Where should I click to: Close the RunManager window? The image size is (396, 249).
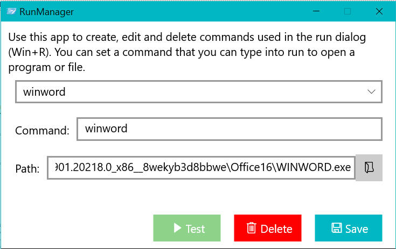[x=380, y=11]
